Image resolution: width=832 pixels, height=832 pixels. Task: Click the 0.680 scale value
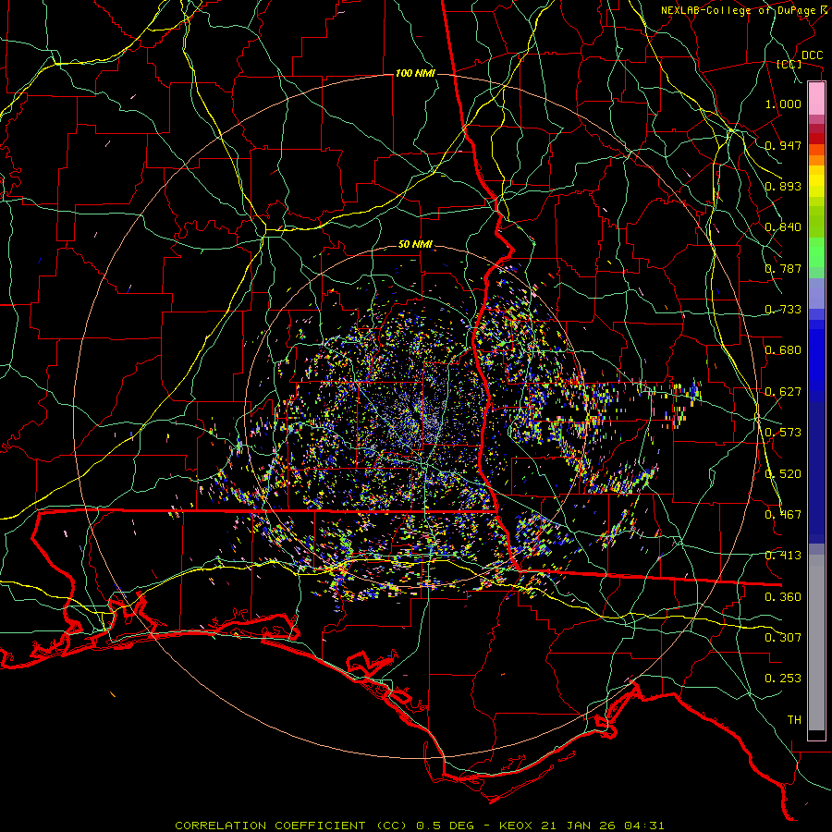783,350
